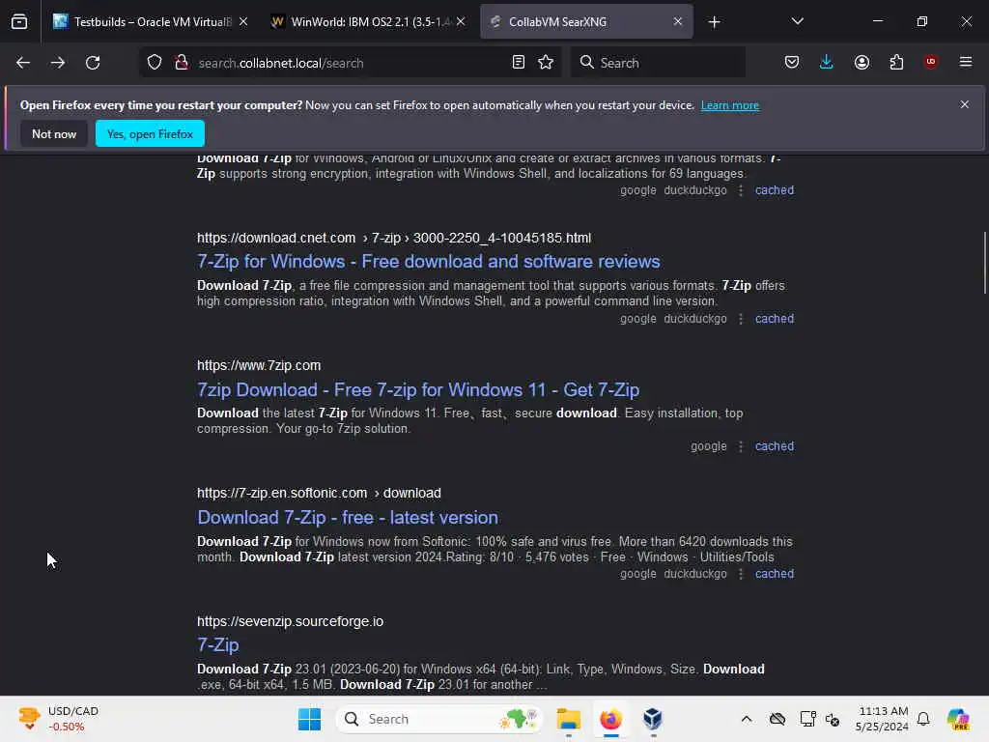The image size is (989, 742).
Task: Expand options dots for softonic result
Action: point(741,574)
